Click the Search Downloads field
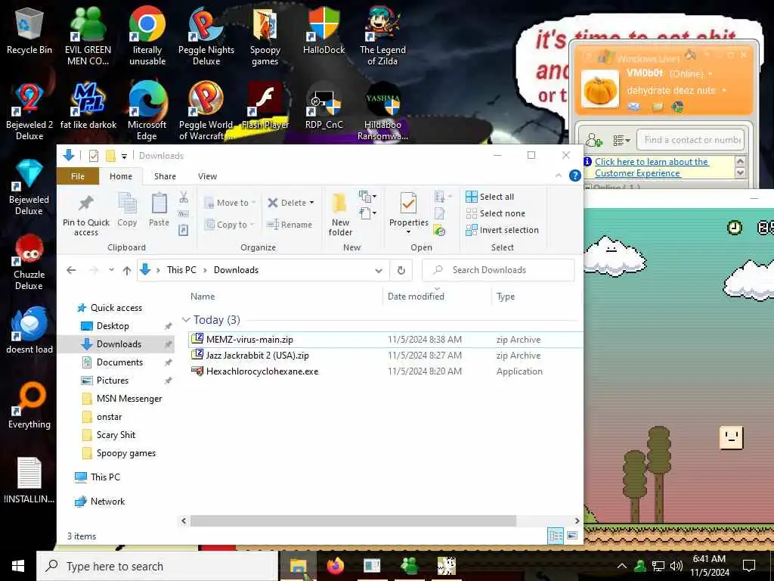The width and height of the screenshot is (774, 581). (499, 270)
